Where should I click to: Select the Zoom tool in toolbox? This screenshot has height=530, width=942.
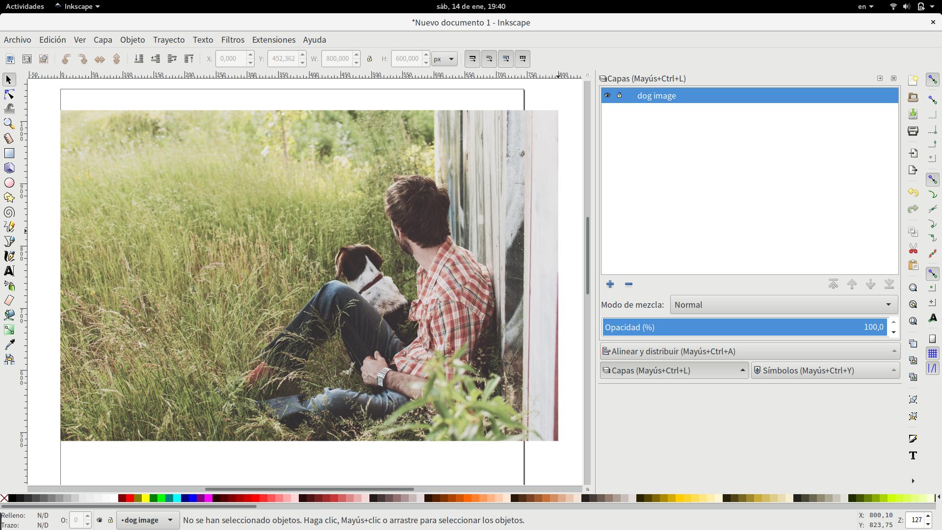pos(9,124)
